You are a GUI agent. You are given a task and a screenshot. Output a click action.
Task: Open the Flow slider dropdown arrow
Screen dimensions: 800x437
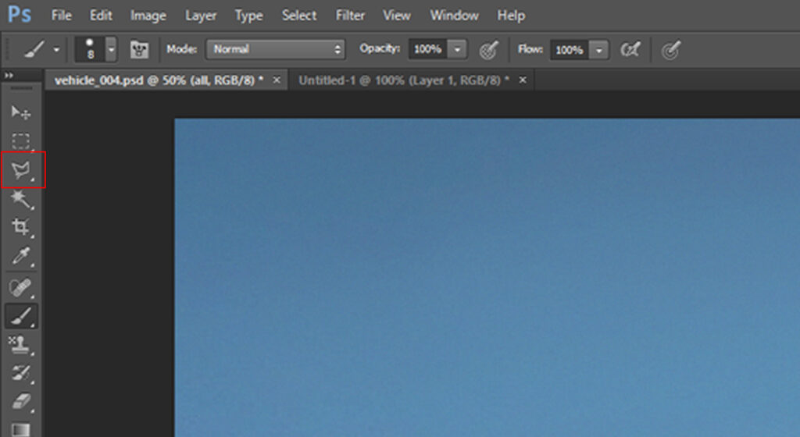[599, 50]
